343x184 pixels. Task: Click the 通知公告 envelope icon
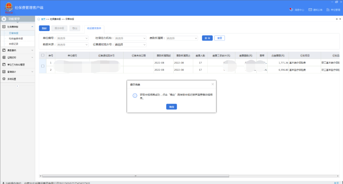tap(310, 10)
